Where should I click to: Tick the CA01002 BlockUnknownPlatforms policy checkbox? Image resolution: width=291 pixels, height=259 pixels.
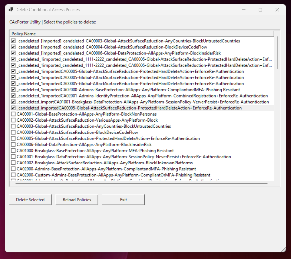tap(13, 163)
